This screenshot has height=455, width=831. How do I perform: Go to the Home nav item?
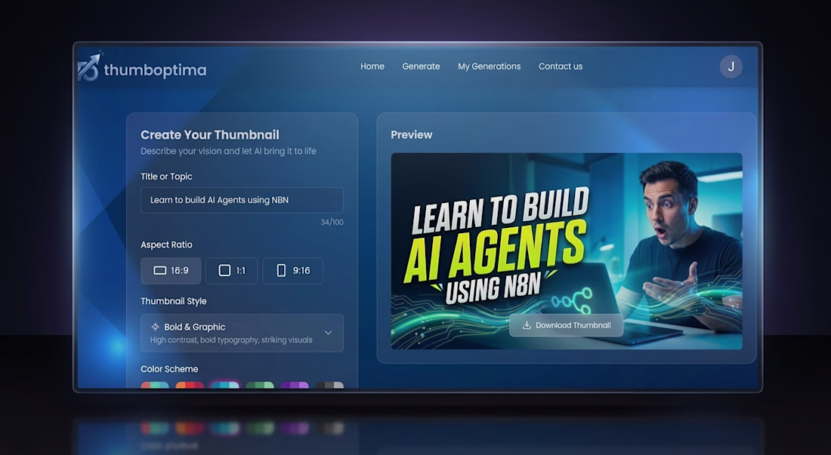[x=372, y=66]
